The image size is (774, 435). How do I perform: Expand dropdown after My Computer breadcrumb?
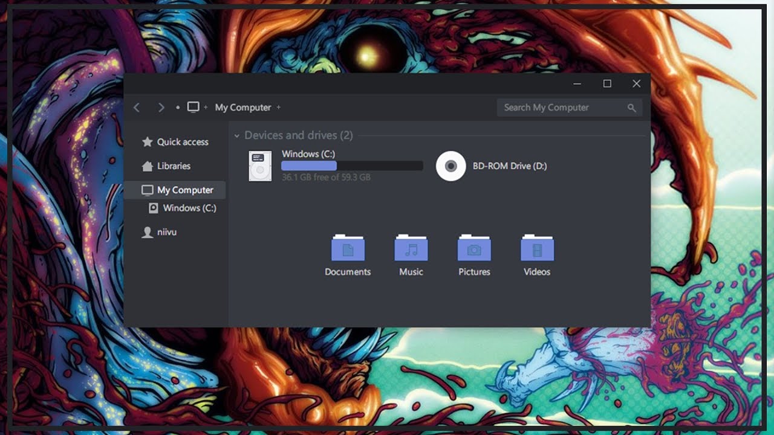(278, 108)
